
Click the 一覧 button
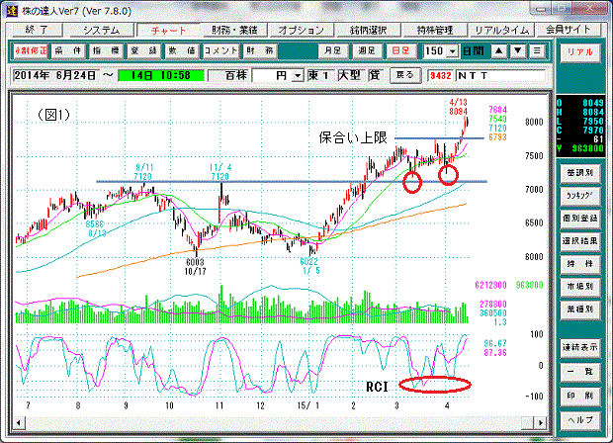tap(580, 372)
